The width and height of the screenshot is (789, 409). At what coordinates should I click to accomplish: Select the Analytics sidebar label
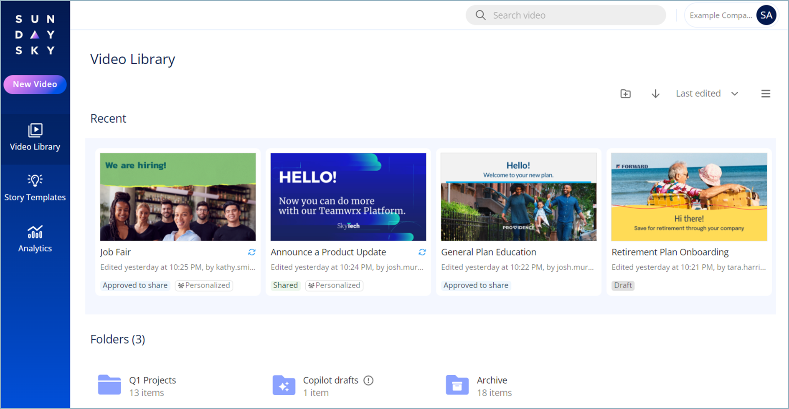click(x=35, y=248)
